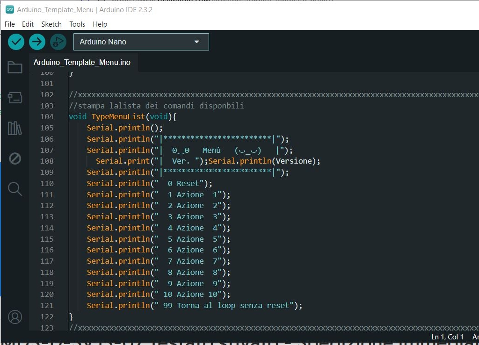This screenshot has height=345, width=479.
Task: Open the Debug panel sidebar icon
Action: pyautogui.click(x=15, y=158)
